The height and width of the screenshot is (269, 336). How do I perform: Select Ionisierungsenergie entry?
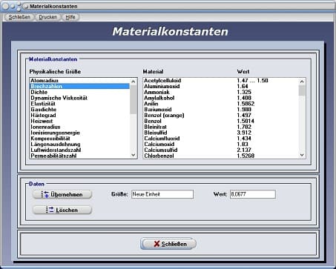pos(79,133)
